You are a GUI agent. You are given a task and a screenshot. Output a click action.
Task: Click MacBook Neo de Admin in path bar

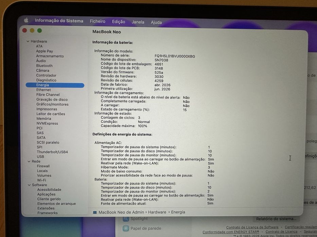coord(121,212)
